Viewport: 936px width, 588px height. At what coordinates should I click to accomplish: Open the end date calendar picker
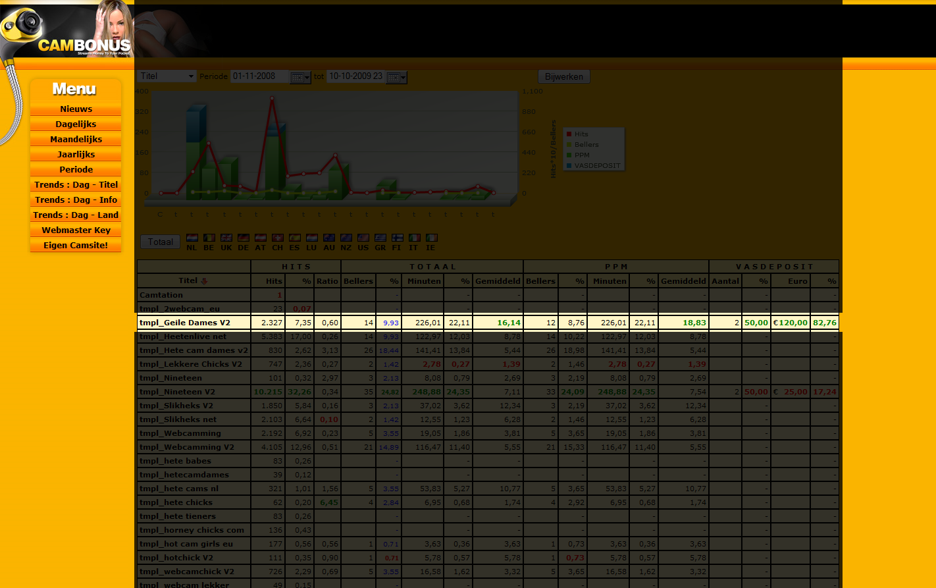397,77
